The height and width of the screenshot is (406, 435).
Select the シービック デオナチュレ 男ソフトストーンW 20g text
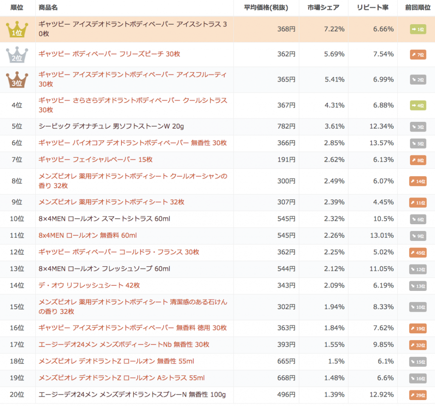tap(111, 126)
